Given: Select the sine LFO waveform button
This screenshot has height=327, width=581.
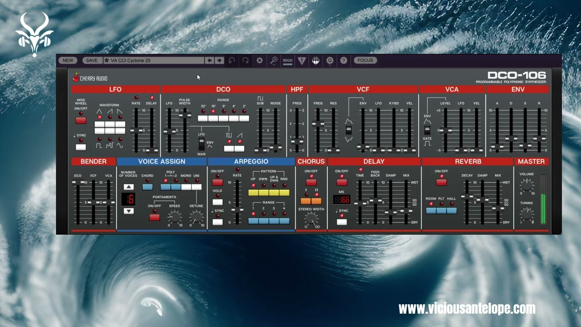Looking at the screenshot, I should pos(120,131).
